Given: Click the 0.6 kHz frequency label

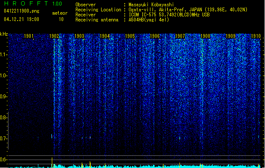Looking at the screenshot, I should coord(4,160).
